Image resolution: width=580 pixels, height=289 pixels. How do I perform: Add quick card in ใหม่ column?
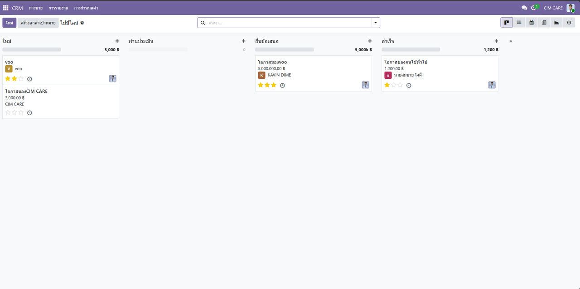click(117, 41)
